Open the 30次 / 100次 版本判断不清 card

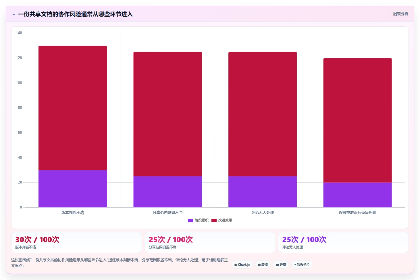(x=76, y=242)
